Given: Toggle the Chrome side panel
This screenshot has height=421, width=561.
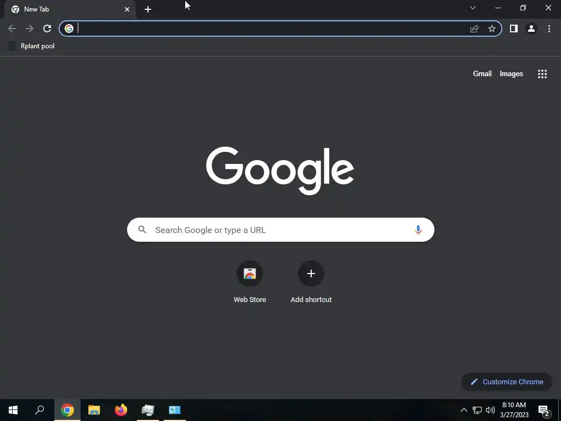Looking at the screenshot, I should pos(514,29).
